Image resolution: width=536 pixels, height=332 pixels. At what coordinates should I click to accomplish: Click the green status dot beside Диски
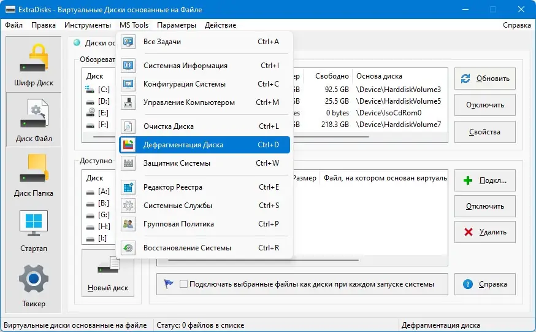coord(77,42)
